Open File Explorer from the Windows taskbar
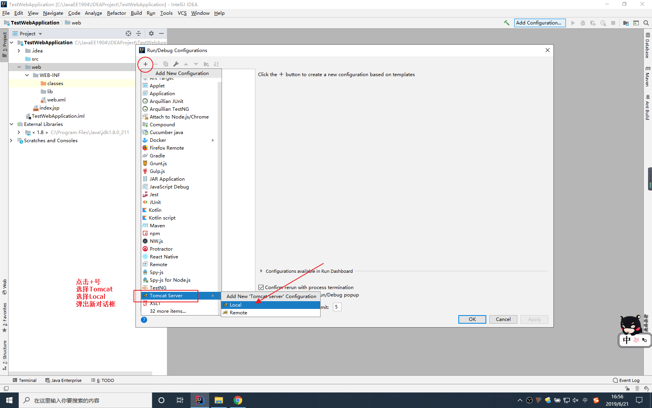The height and width of the screenshot is (408, 652). (219, 400)
